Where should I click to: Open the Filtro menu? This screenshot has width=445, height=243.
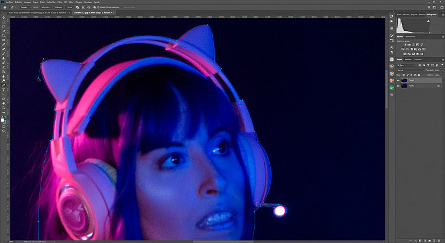59,2
